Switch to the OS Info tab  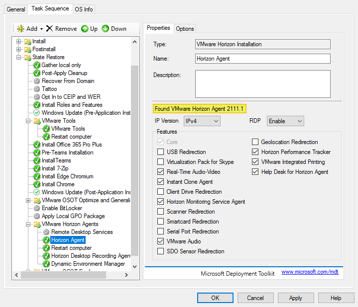tap(84, 9)
